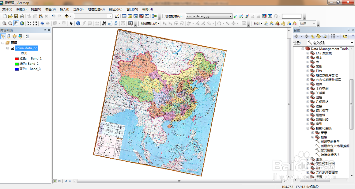Switch to List By Drawing Order view
Screen dimensions: 355x189
pyautogui.click(x=3, y=36)
